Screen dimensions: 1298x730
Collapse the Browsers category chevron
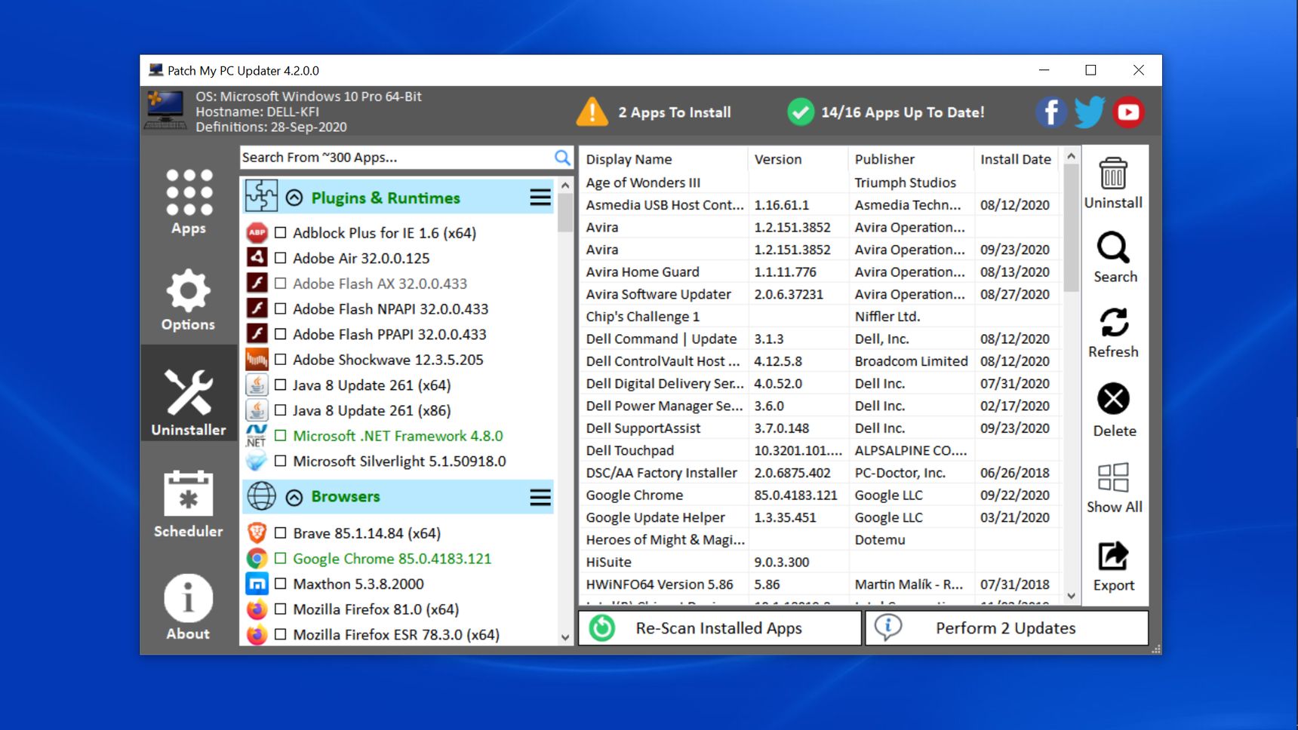pyautogui.click(x=294, y=497)
